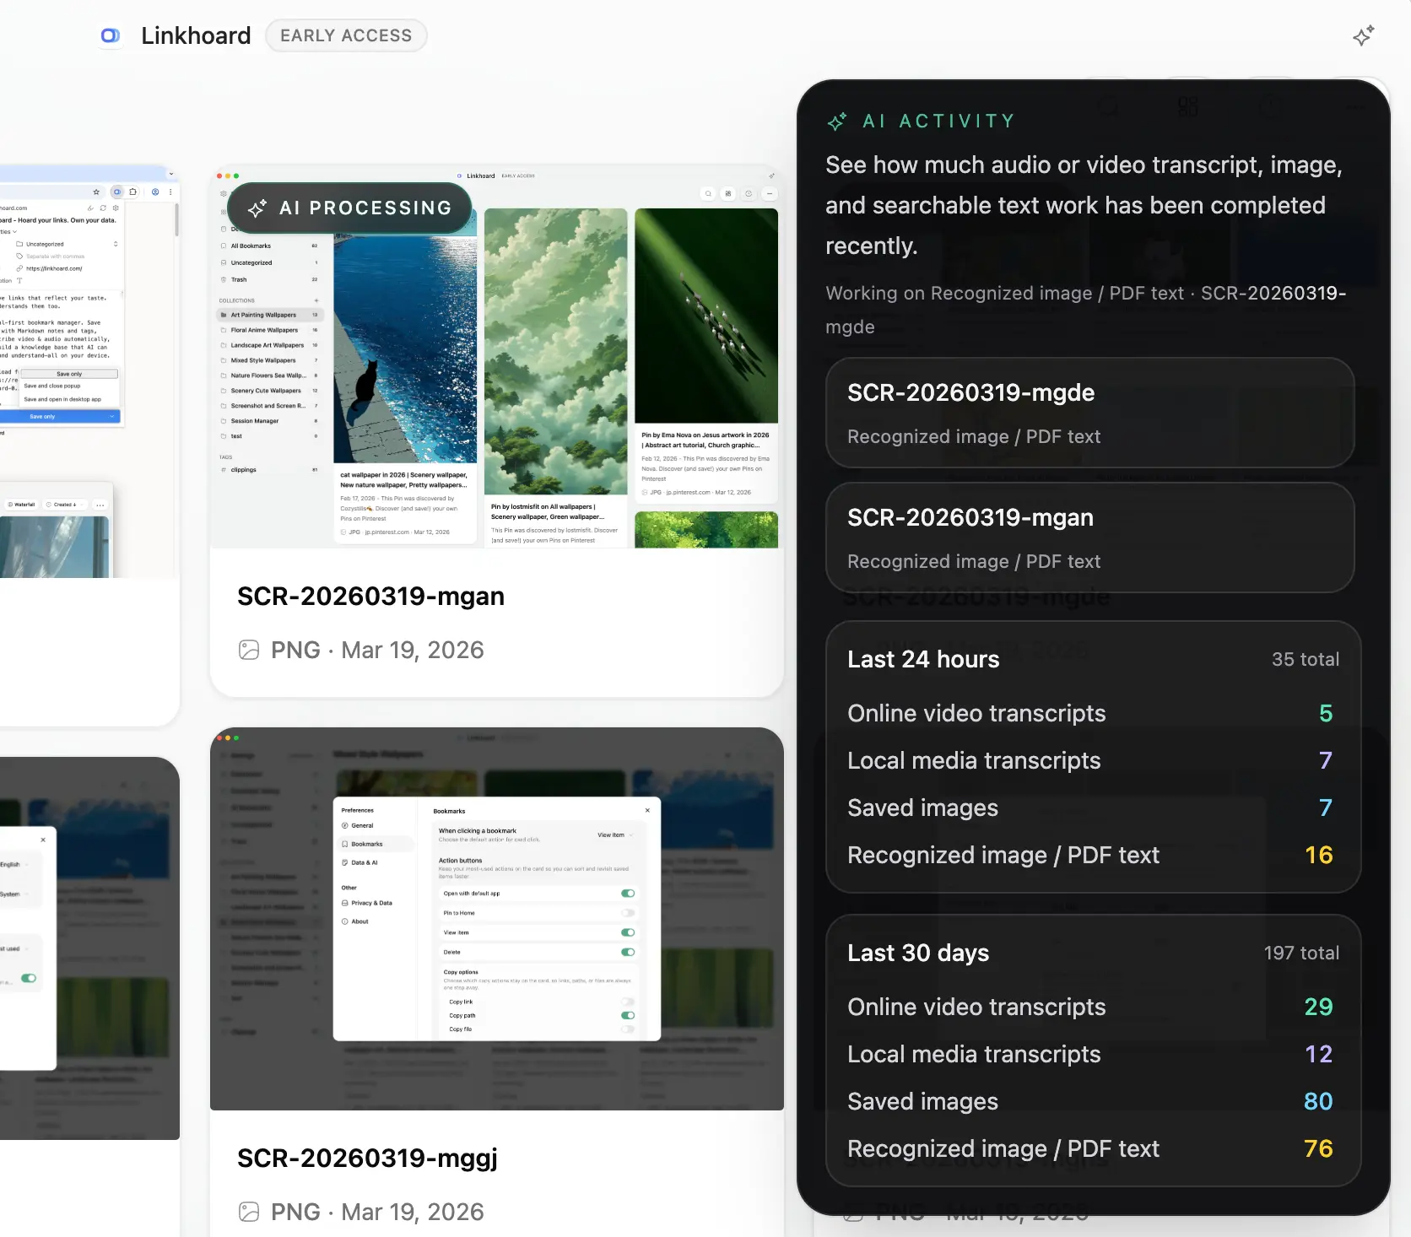Open SCR-20260319-mgde in AI Activity panel

click(x=1089, y=413)
